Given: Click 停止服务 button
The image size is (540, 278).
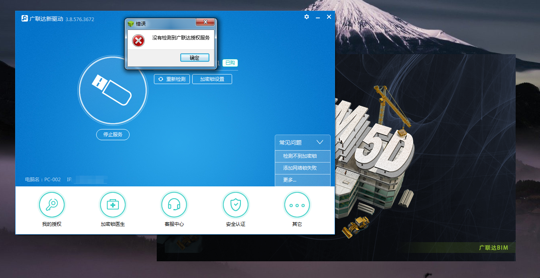Looking at the screenshot, I should (x=113, y=135).
